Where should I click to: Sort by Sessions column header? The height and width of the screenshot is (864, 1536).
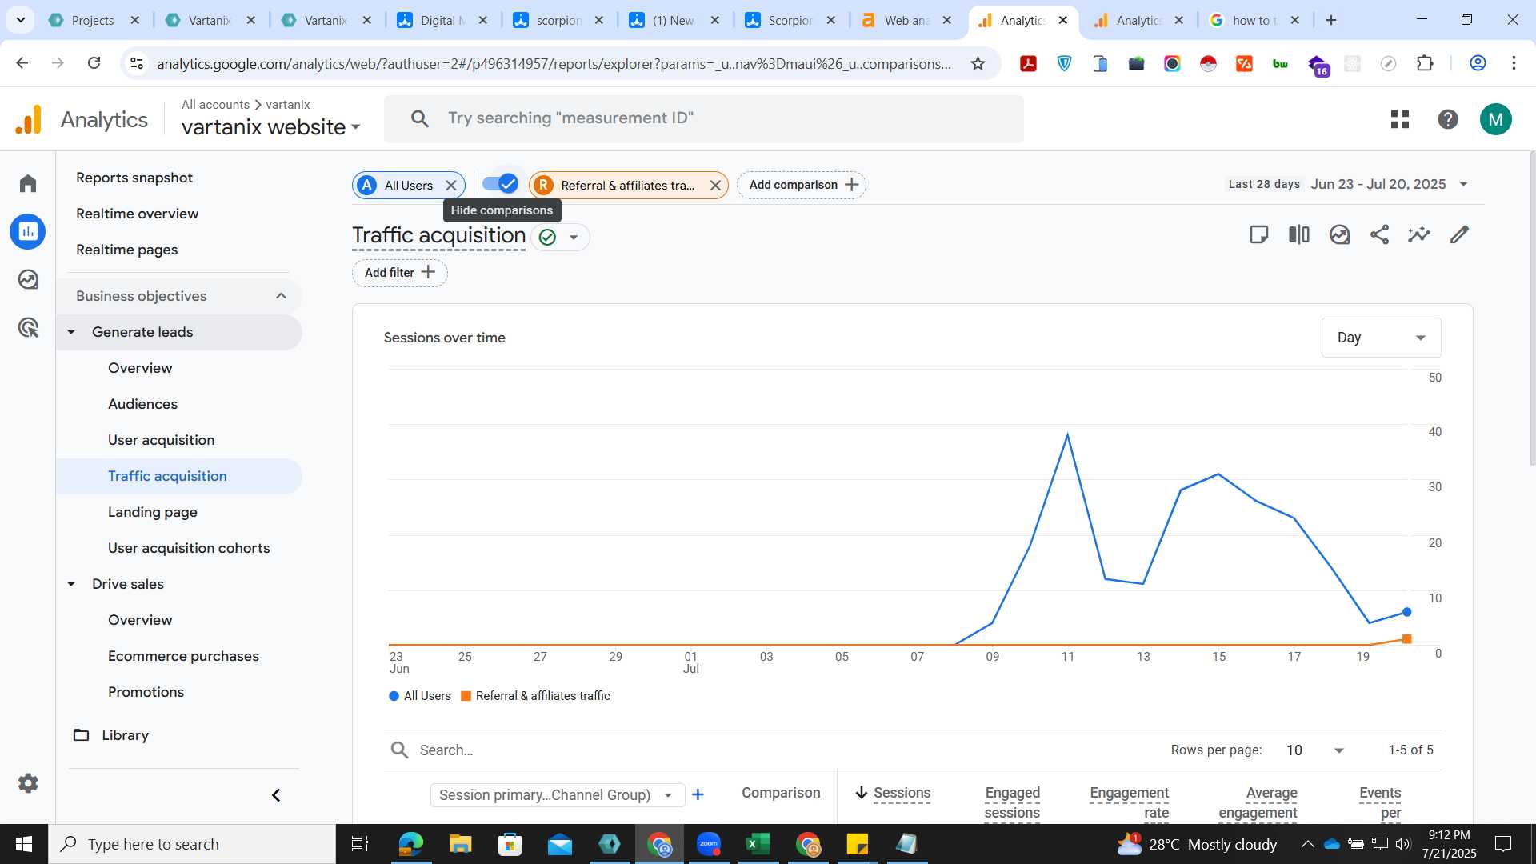pyautogui.click(x=902, y=793)
